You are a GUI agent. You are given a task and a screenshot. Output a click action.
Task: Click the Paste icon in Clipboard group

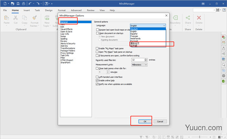(6, 18)
